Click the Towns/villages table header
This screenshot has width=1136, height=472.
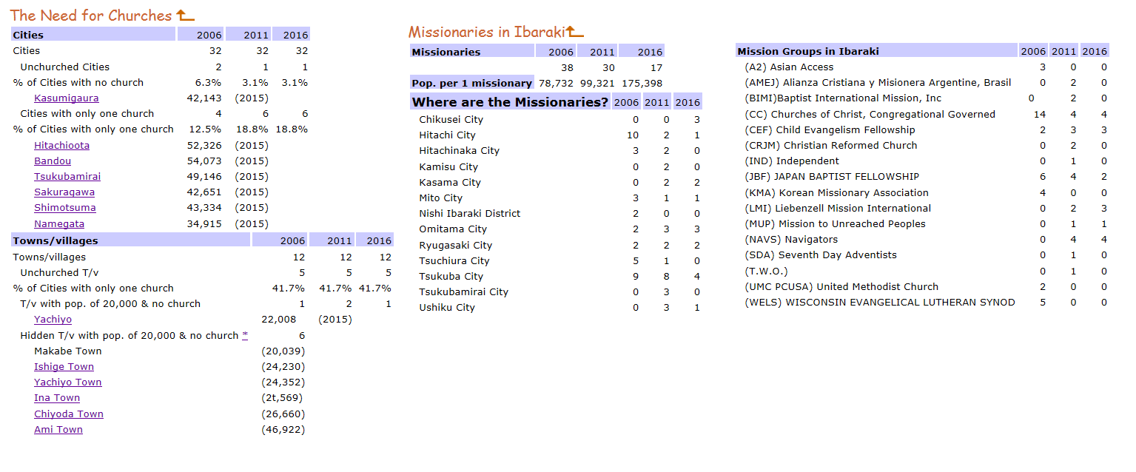click(x=56, y=240)
